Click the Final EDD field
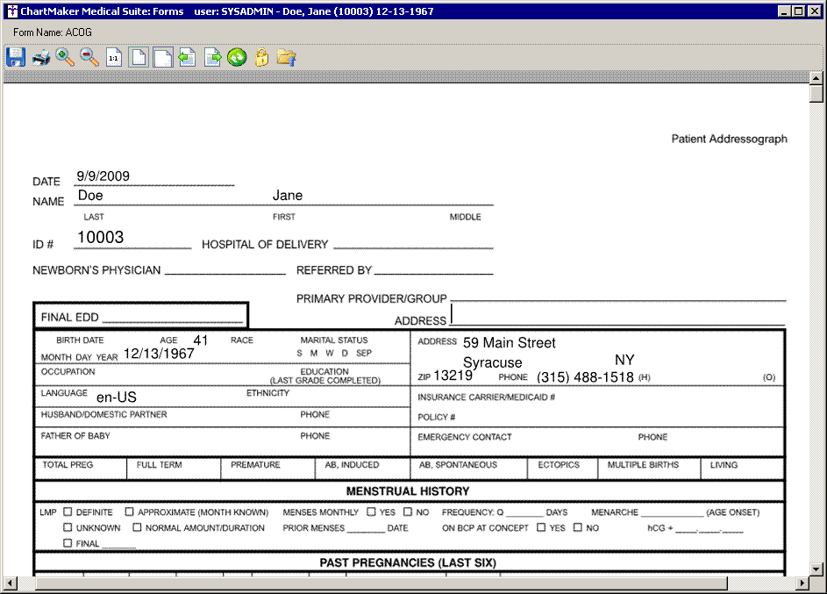 pos(172,316)
